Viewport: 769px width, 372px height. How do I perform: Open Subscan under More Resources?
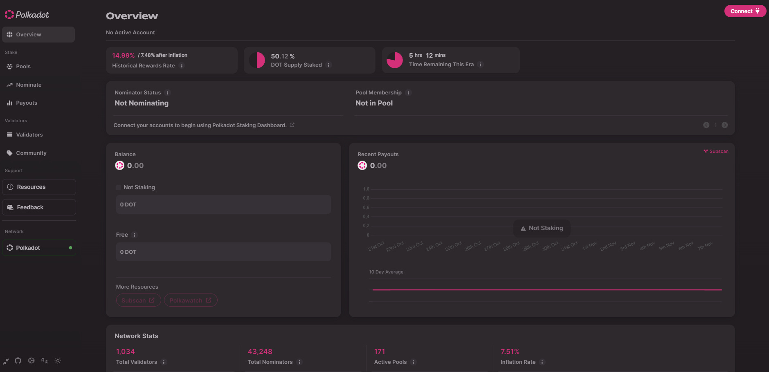[x=138, y=300]
